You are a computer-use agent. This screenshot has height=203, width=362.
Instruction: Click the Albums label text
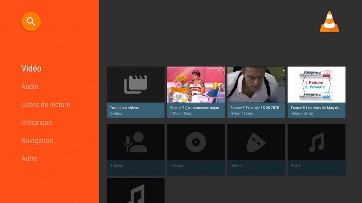176,166
